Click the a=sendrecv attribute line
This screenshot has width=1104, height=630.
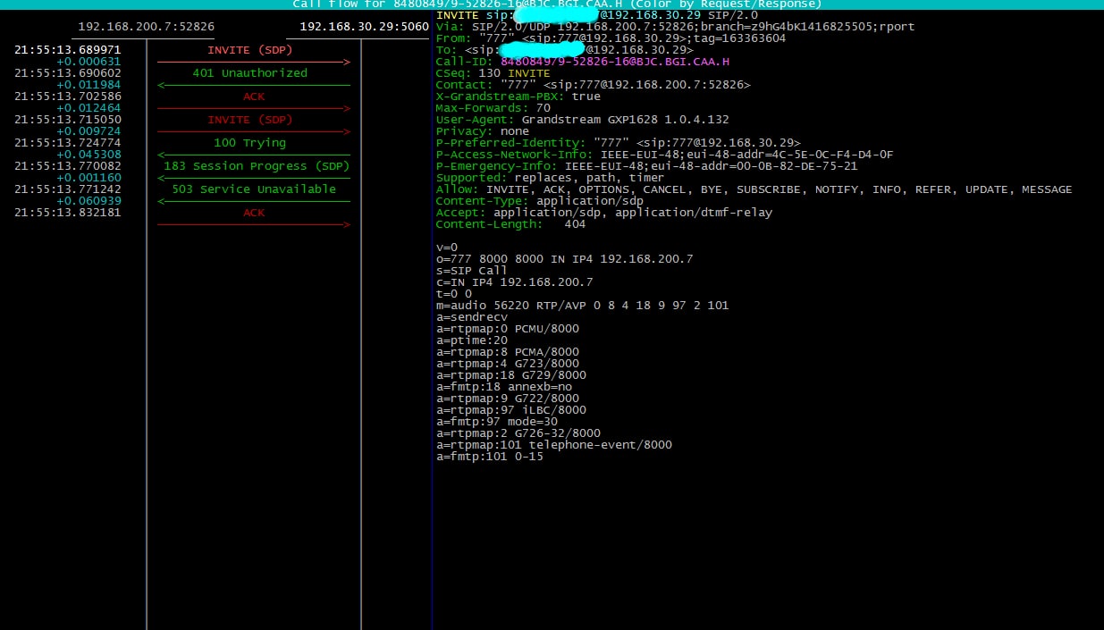click(472, 317)
